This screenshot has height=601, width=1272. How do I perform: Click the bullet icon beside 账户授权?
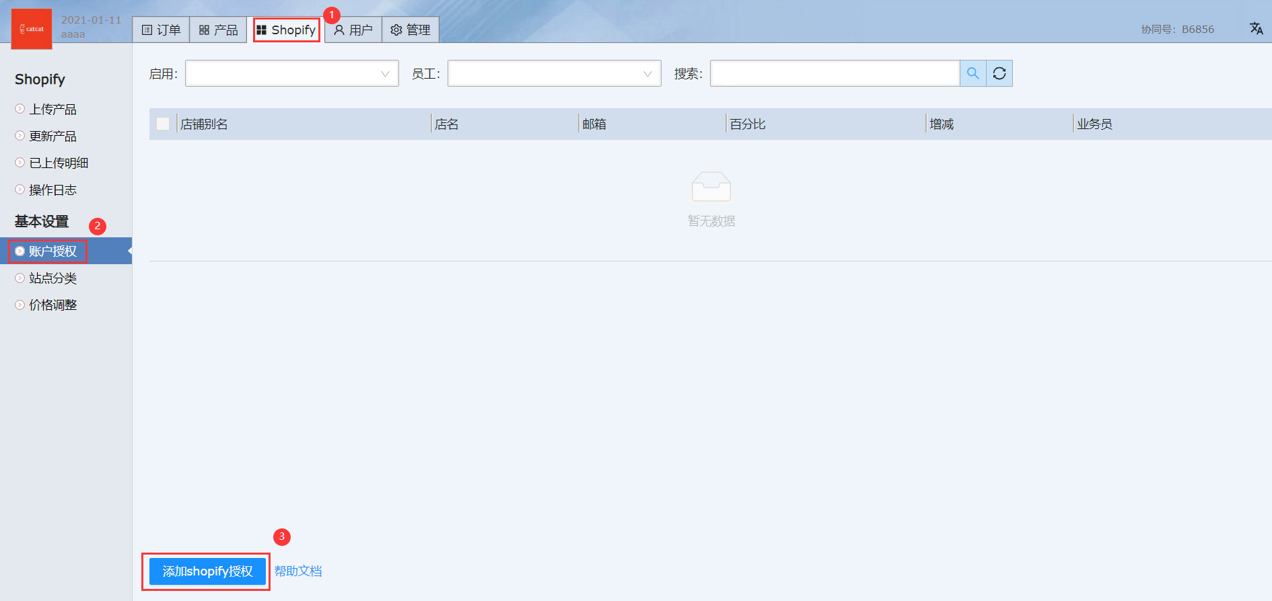click(20, 251)
